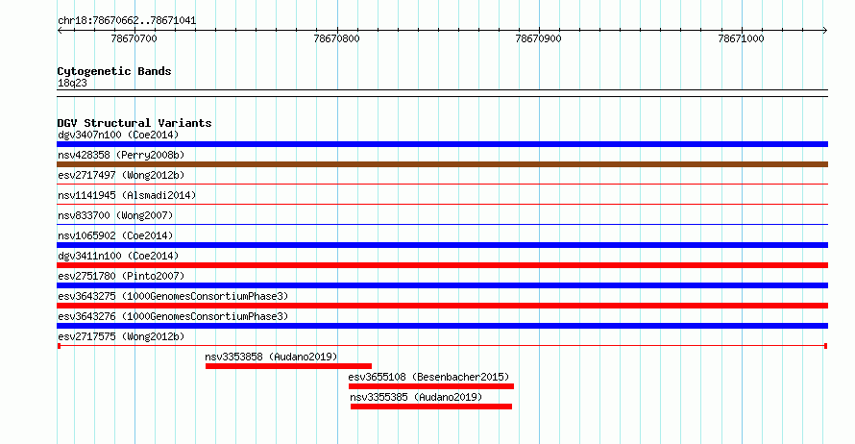Open the nsv428358 (Perry2008b) variant label

[121, 155]
